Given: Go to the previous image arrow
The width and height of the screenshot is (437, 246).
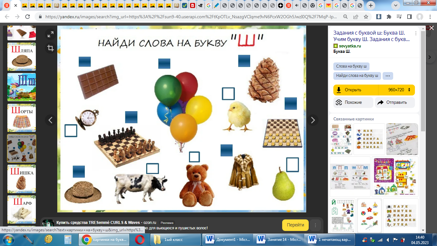Looking at the screenshot, I should (50, 120).
